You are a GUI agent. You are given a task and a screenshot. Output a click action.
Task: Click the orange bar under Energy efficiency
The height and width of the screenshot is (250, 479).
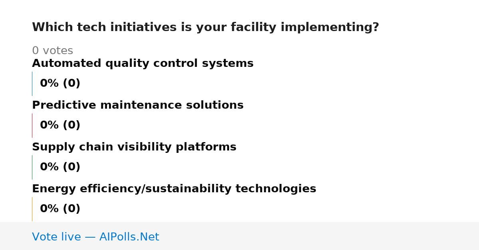32,209
